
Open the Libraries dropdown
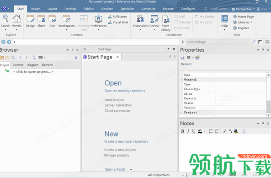(243, 22)
